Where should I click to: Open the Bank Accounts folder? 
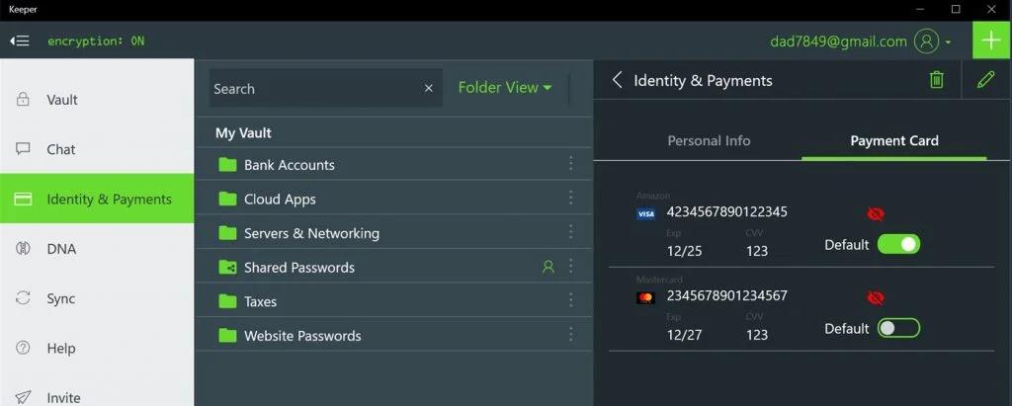pos(393,164)
